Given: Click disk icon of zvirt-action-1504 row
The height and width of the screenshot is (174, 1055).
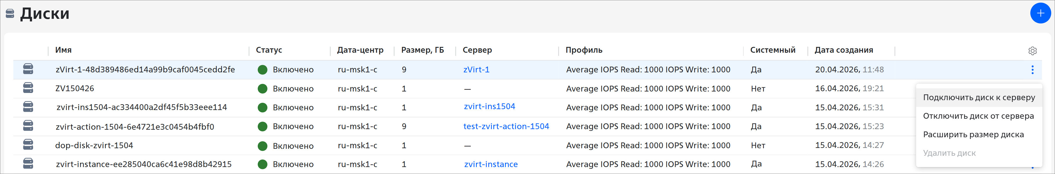Looking at the screenshot, I should point(28,126).
